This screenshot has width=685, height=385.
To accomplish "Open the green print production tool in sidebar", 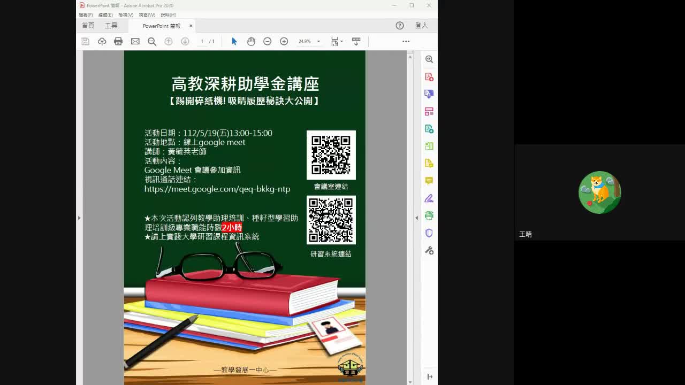I will pos(429,215).
